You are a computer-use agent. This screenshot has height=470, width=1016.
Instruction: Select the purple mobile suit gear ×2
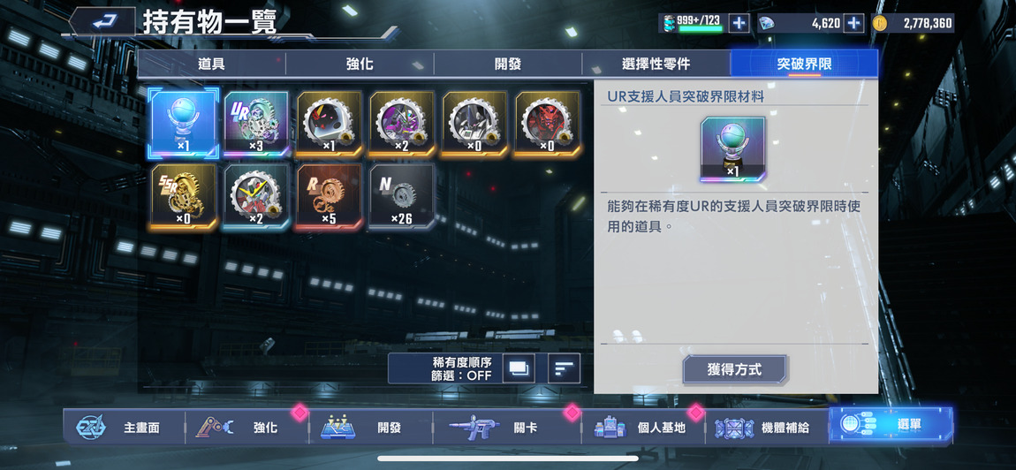click(402, 125)
